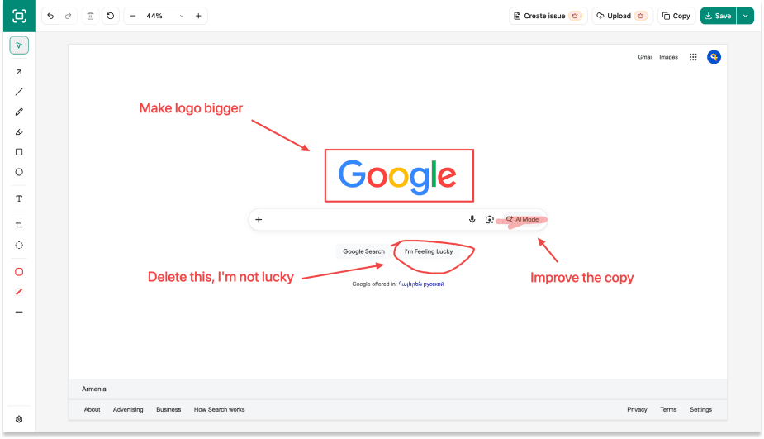Viewport: 764px width, 439px height.
Task: Delete selected annotation with trash icon
Action: tap(90, 16)
